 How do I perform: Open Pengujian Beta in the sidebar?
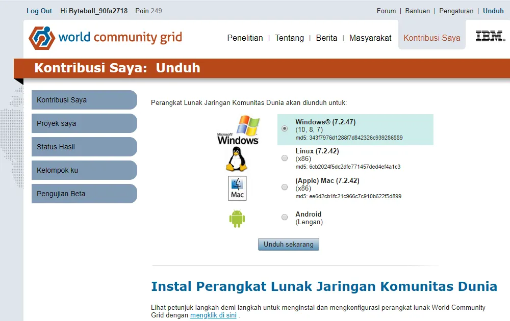tap(84, 193)
